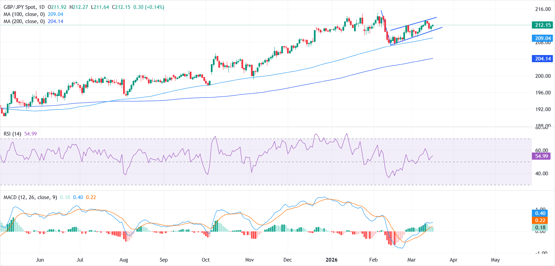Image resolution: width=555 pixels, height=266 pixels.
Task: Click the purple 54.99 RSI value tag
Action: tap(541, 156)
